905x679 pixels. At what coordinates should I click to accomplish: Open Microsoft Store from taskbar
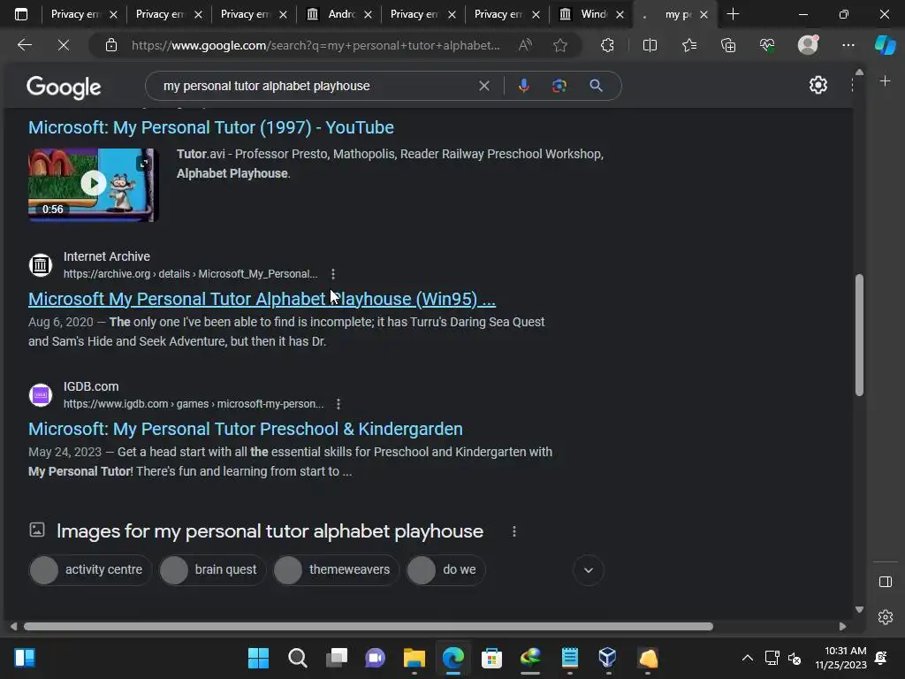tap(491, 658)
